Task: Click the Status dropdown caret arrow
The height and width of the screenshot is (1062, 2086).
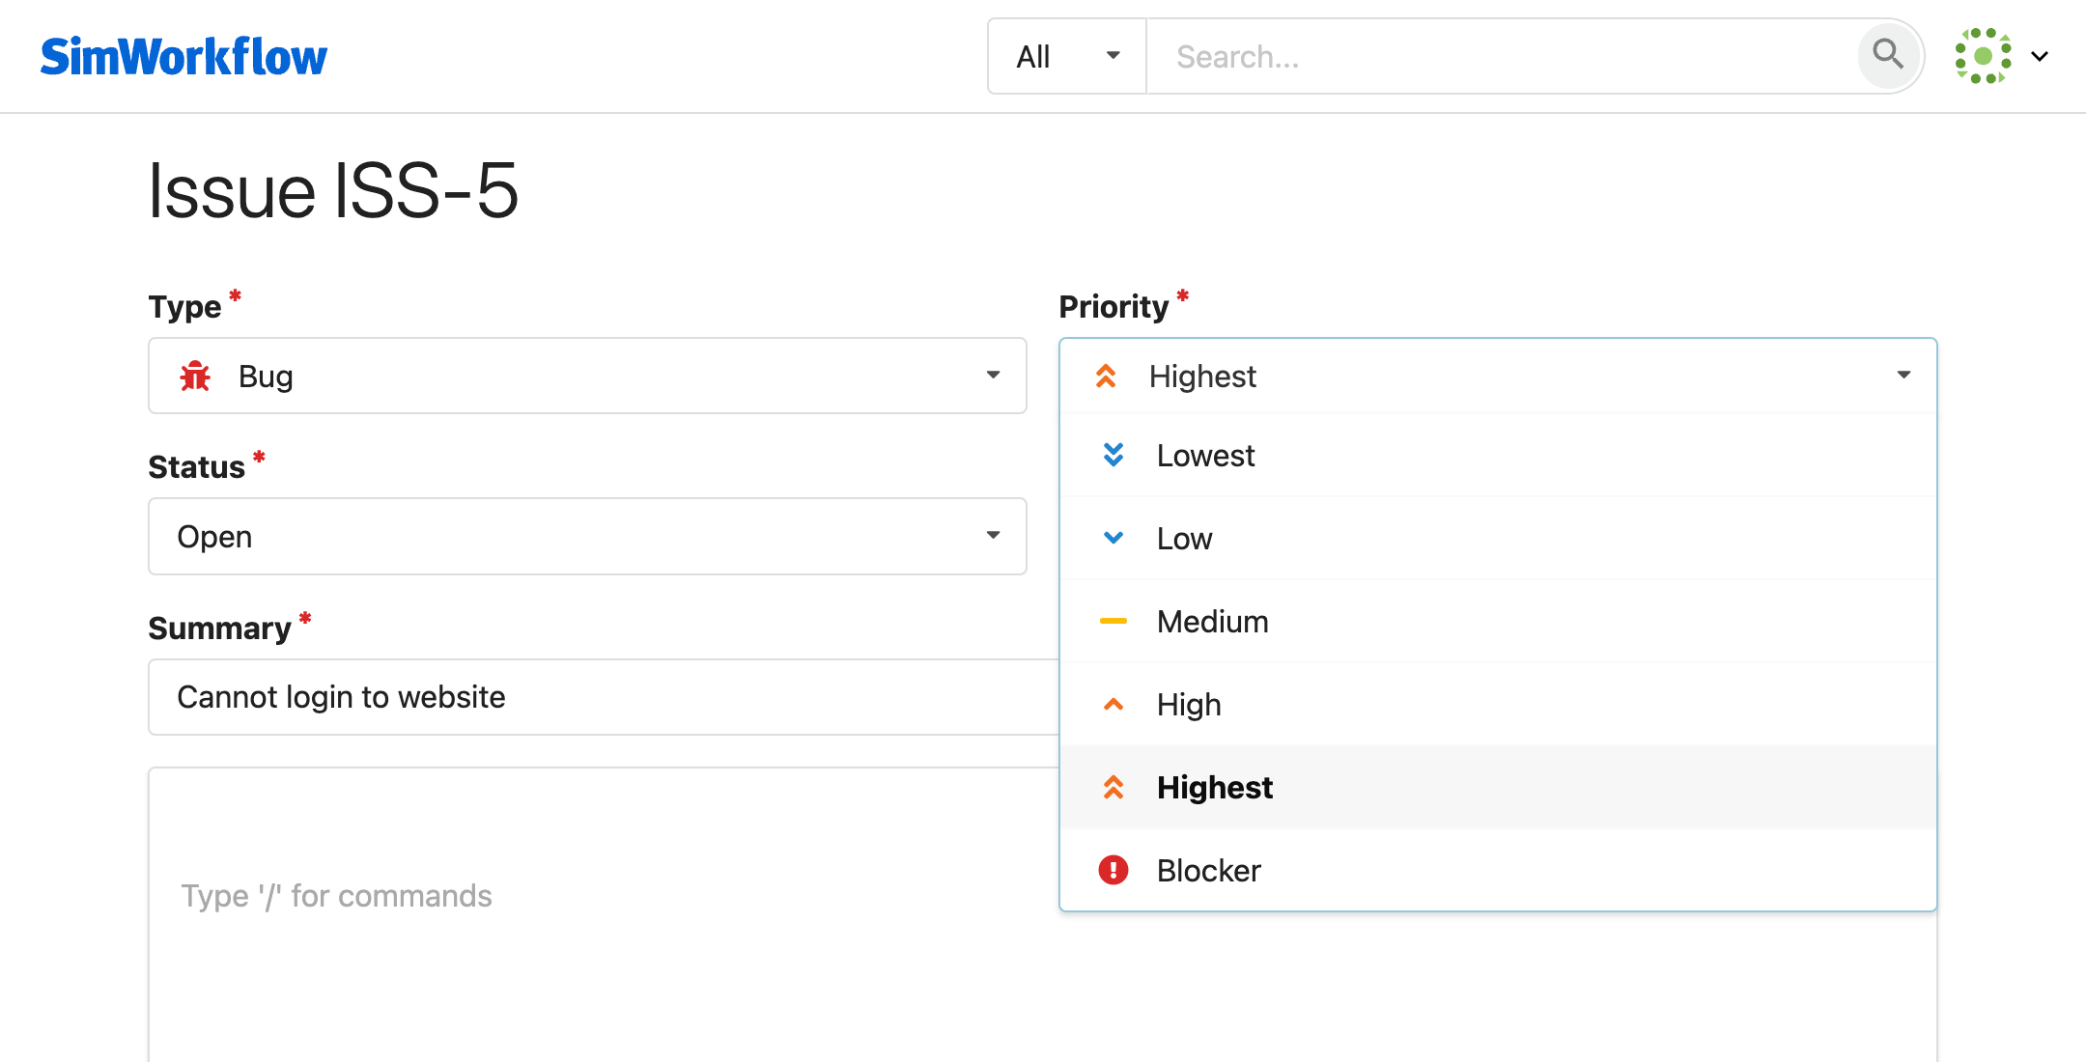Action: (x=993, y=535)
